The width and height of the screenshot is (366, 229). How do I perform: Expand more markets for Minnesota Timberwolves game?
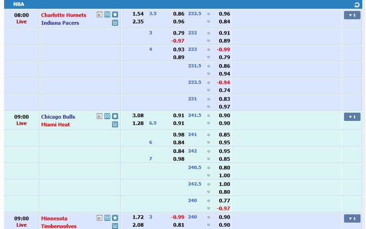(x=352, y=218)
